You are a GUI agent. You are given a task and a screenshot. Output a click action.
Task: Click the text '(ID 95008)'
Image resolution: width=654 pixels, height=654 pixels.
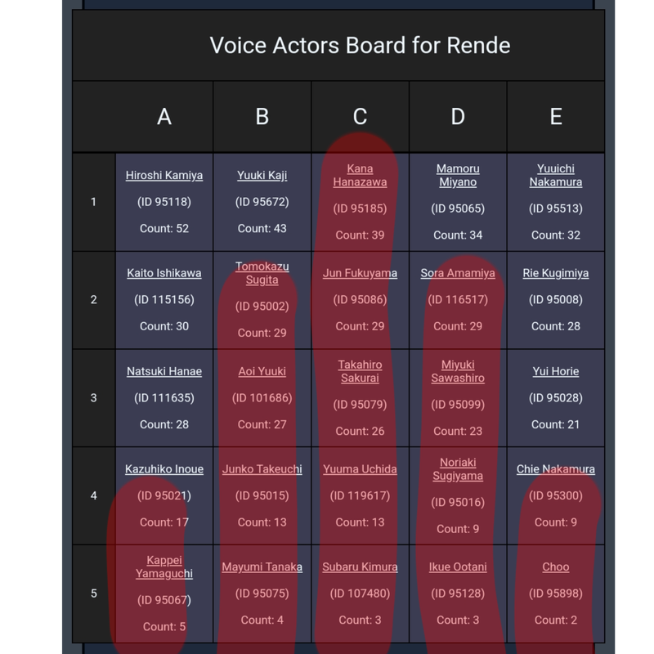(x=556, y=300)
